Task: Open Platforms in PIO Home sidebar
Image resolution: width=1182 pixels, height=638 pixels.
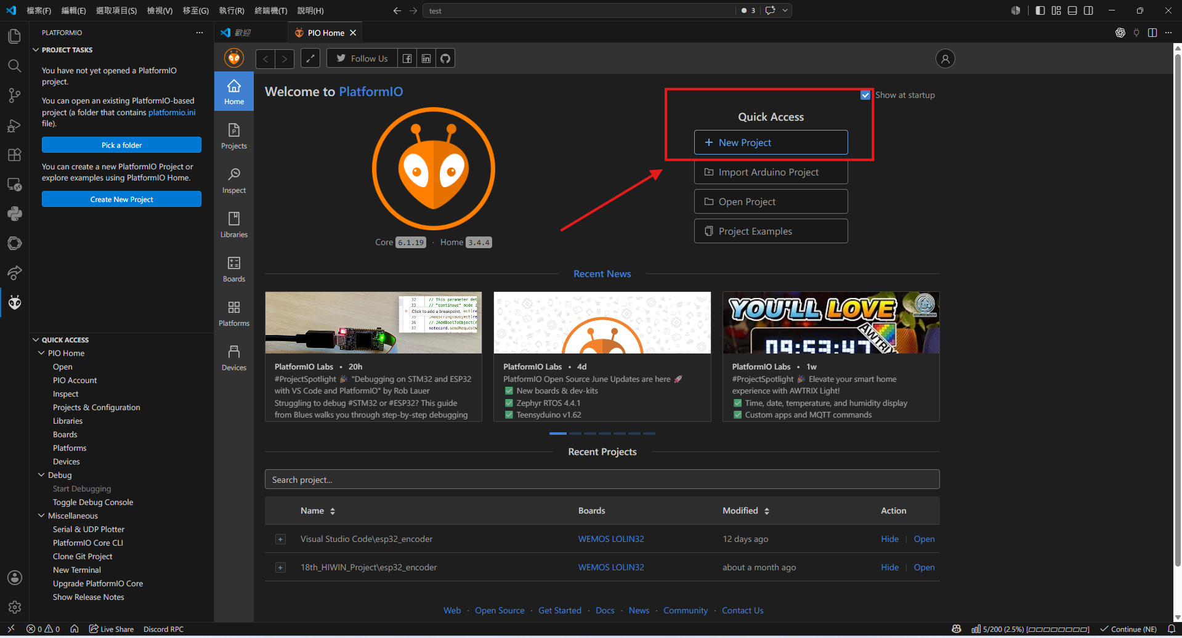Action: (x=234, y=313)
